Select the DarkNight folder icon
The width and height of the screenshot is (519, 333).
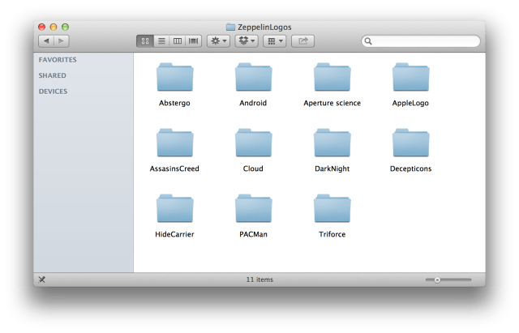click(x=332, y=143)
